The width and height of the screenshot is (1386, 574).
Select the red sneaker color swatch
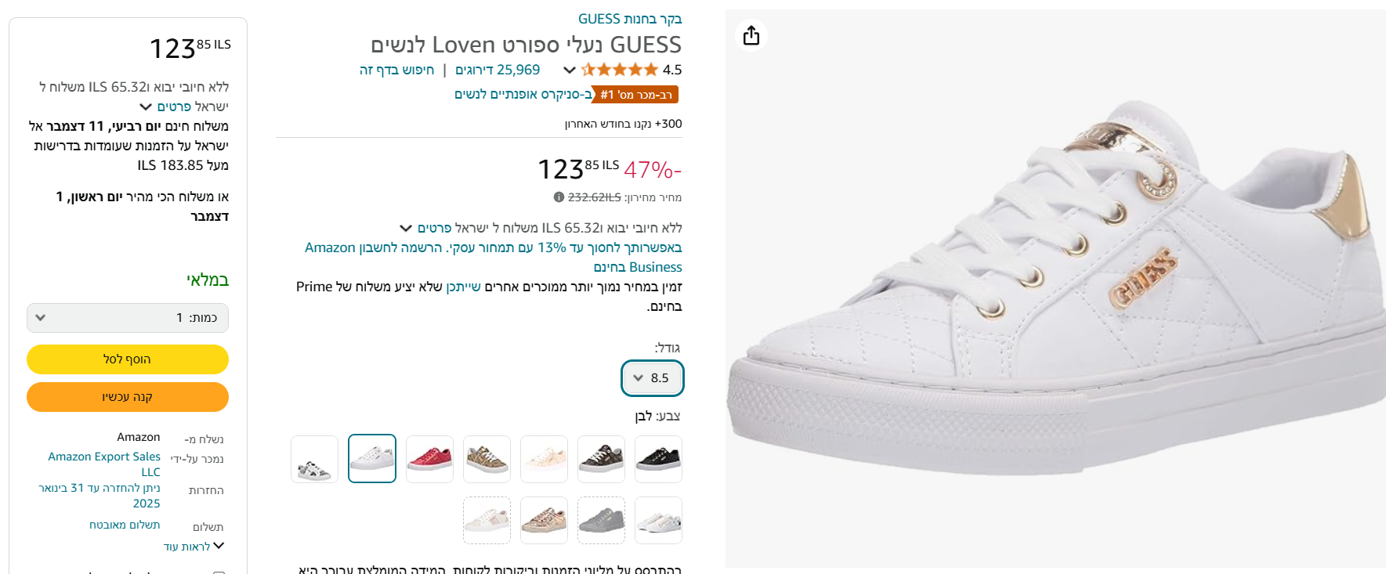(x=429, y=459)
